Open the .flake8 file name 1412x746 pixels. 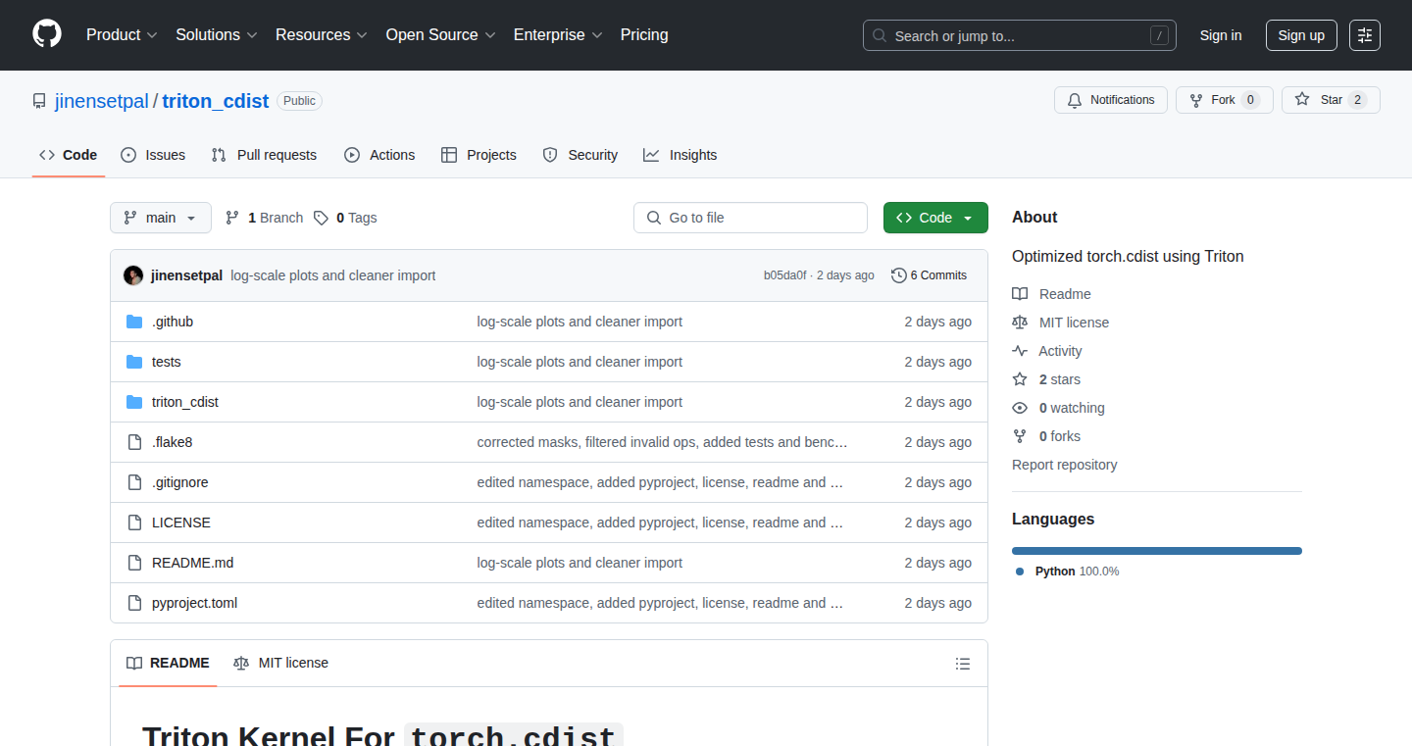(173, 442)
